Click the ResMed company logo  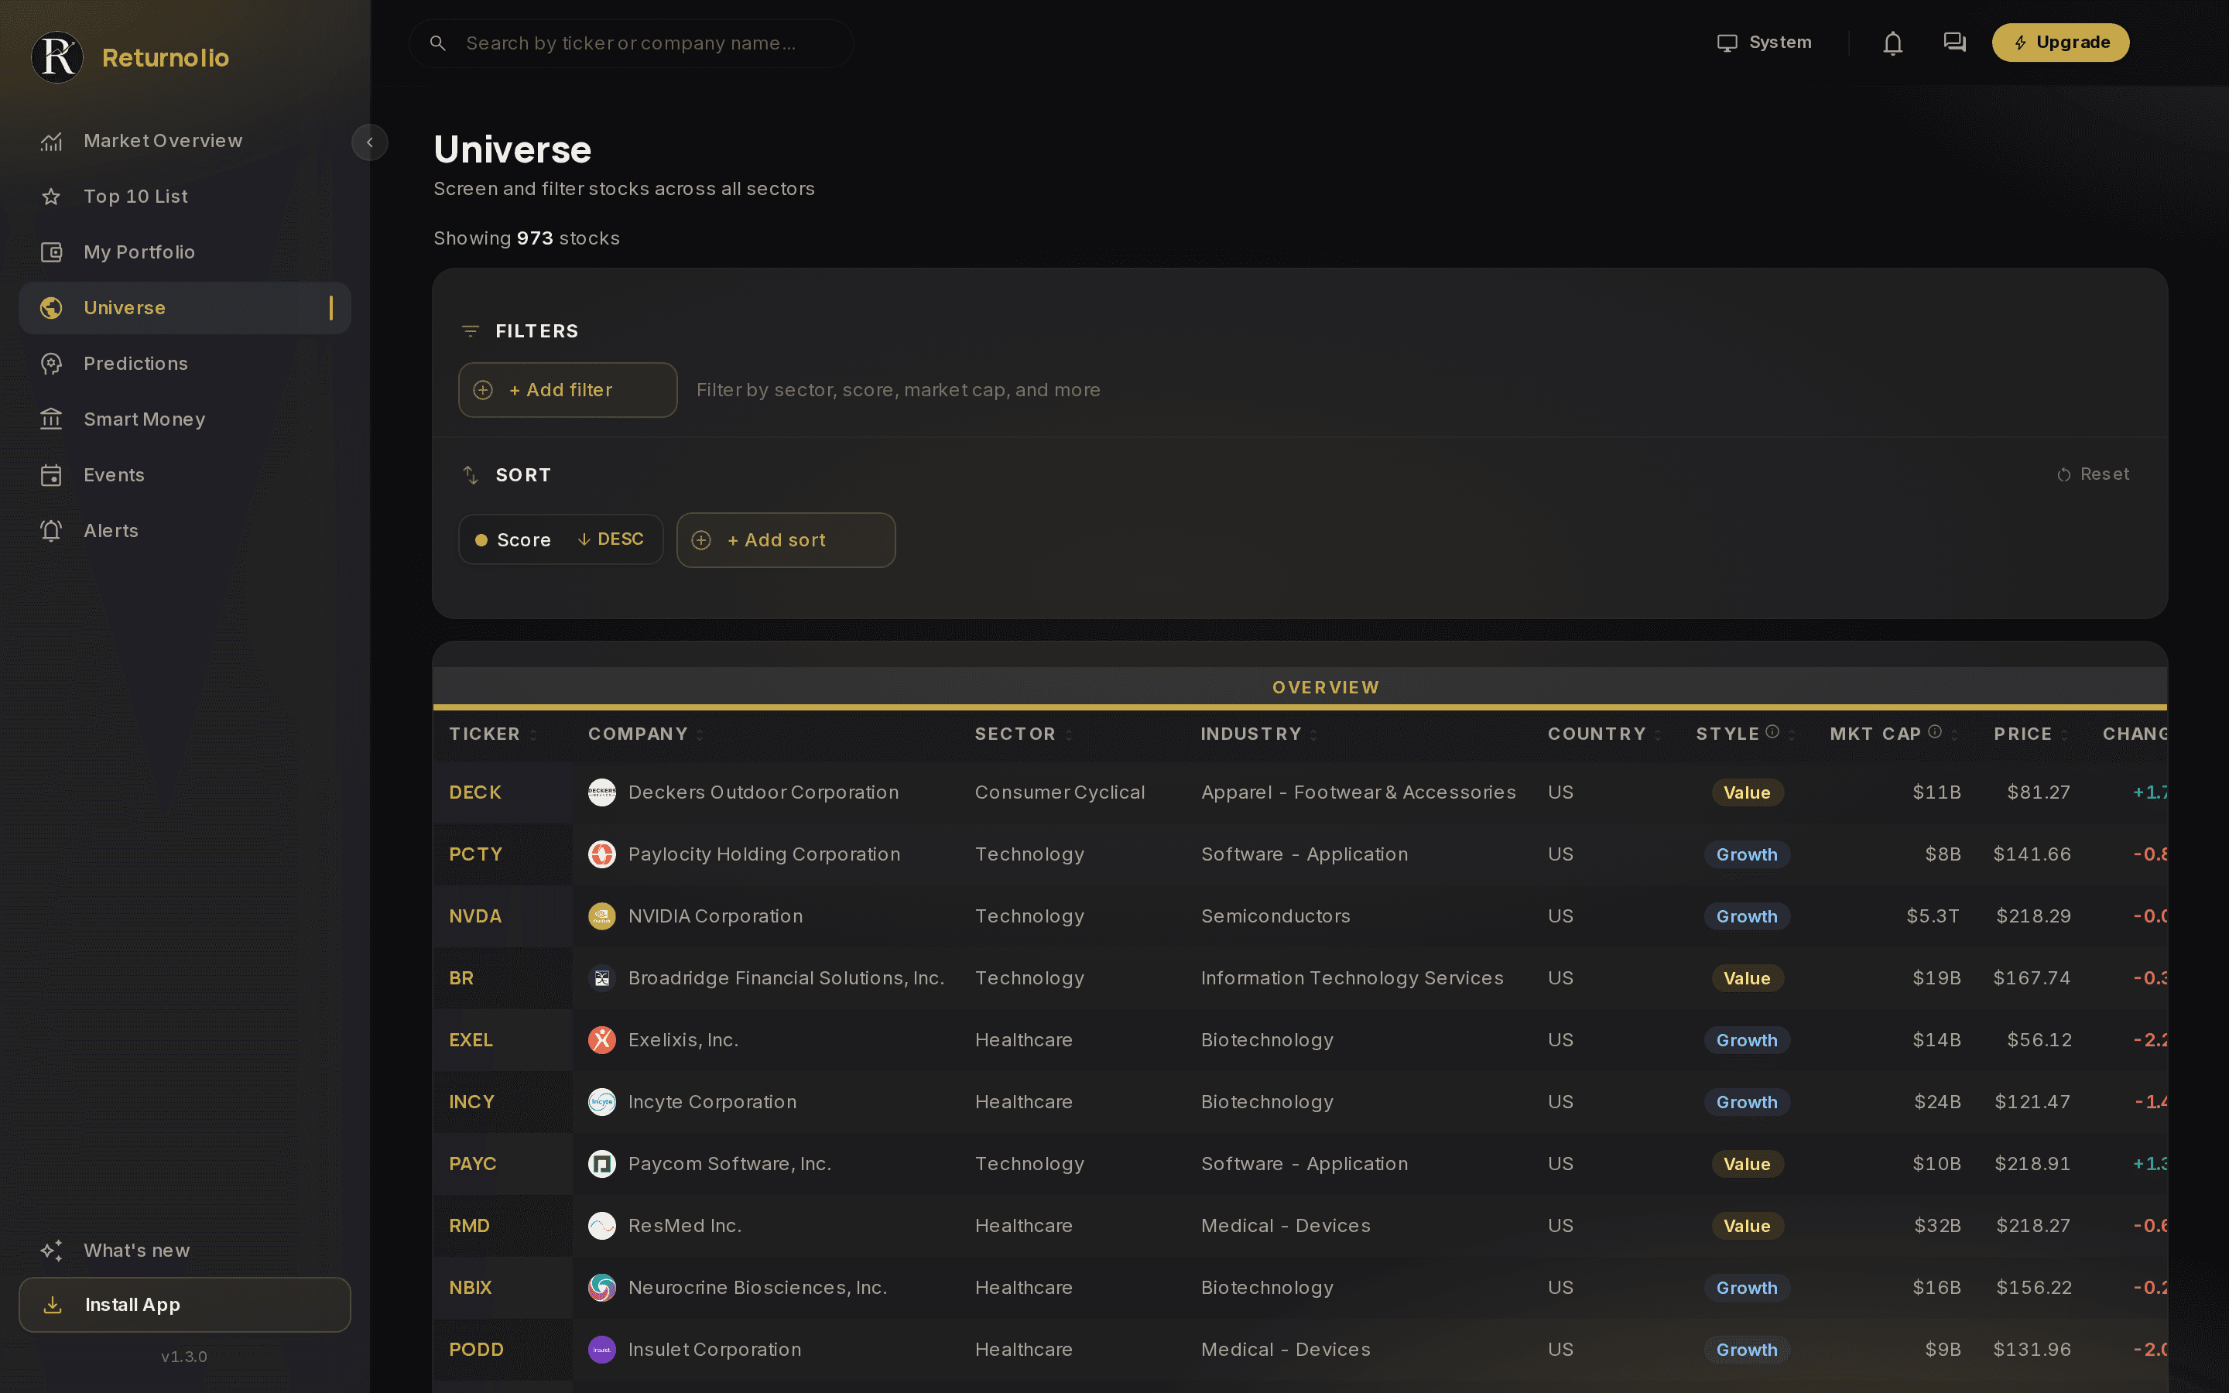tap(601, 1225)
